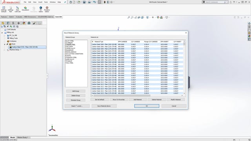Screen dimensions: 251x141
Task: Click the Rebuild traffic light icon
Action: click(x=105, y=2)
